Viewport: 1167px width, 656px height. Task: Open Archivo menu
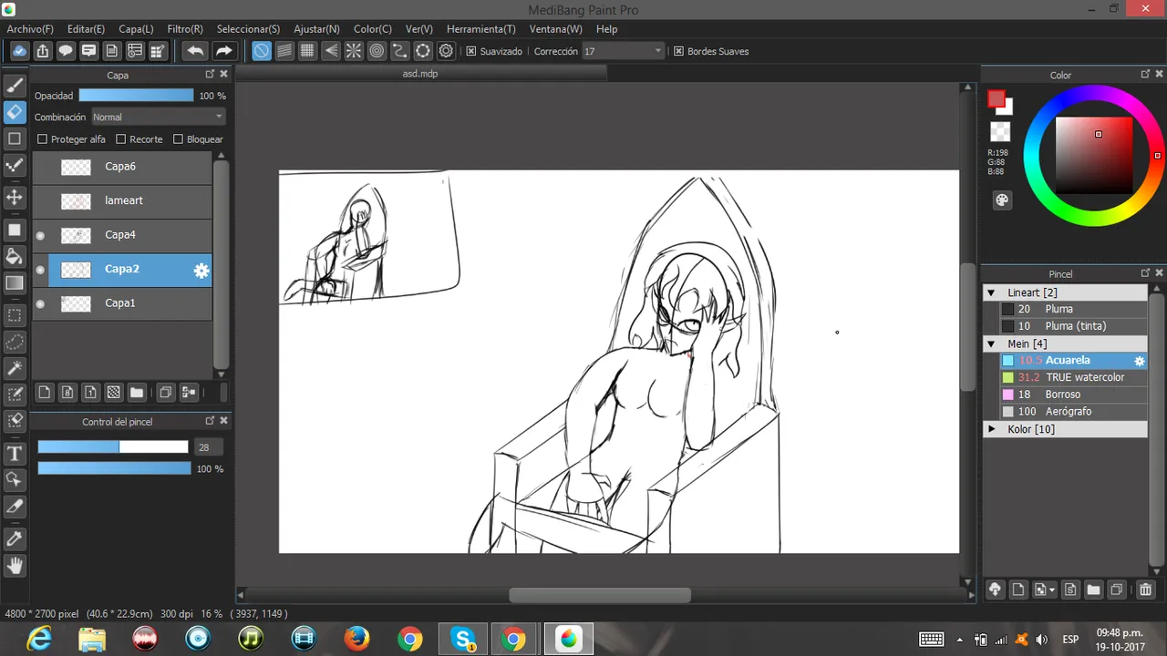(x=30, y=29)
